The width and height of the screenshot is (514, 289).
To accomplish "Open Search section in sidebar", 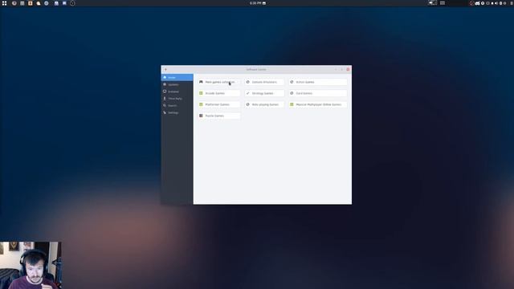I will click(x=177, y=105).
